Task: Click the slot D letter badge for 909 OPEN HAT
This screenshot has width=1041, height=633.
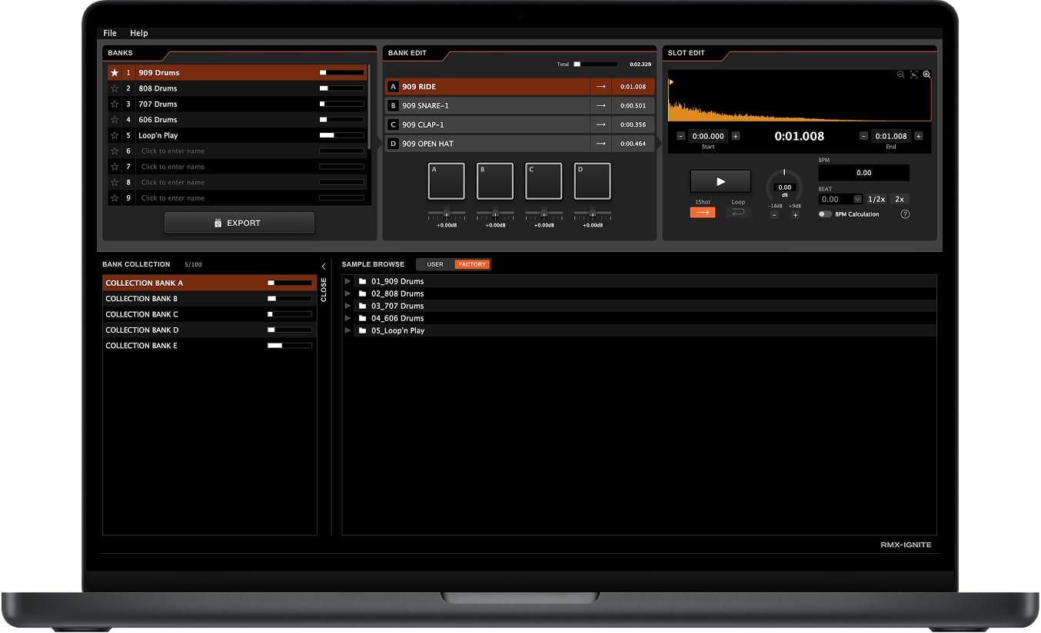Action: click(394, 144)
